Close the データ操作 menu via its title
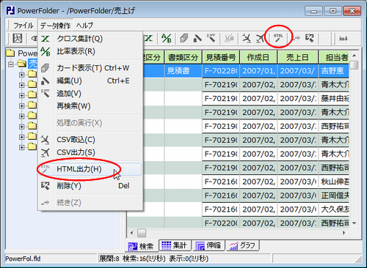Screen dimensions: 367x268 pyautogui.click(x=55, y=26)
